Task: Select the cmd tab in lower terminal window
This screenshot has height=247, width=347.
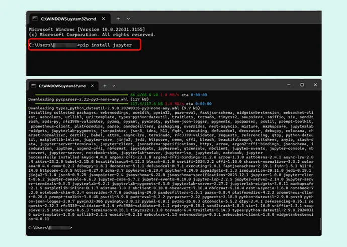Action: click(63, 86)
